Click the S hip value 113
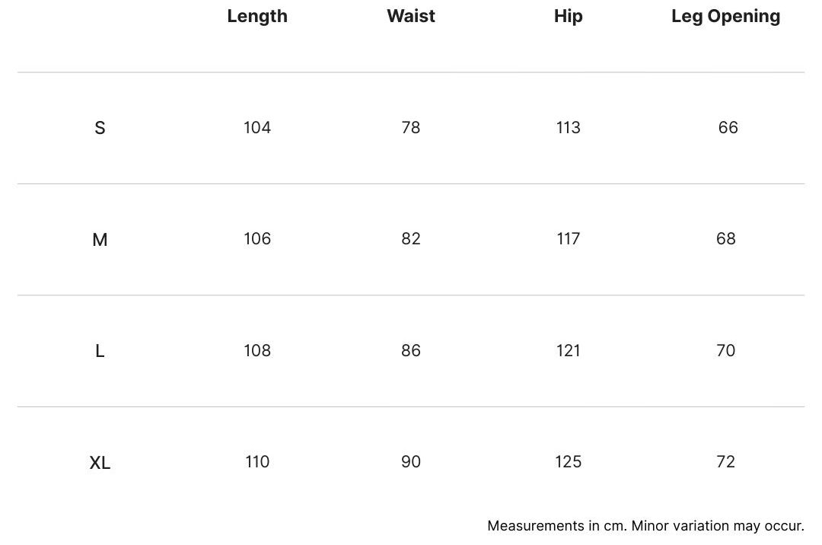The height and width of the screenshot is (545, 822). tap(569, 128)
